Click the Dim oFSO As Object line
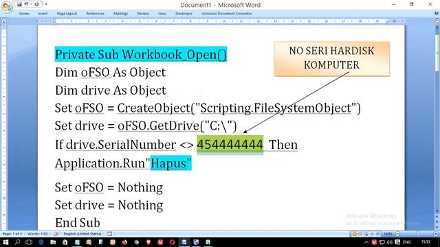The width and height of the screenshot is (440, 247). 110,73
